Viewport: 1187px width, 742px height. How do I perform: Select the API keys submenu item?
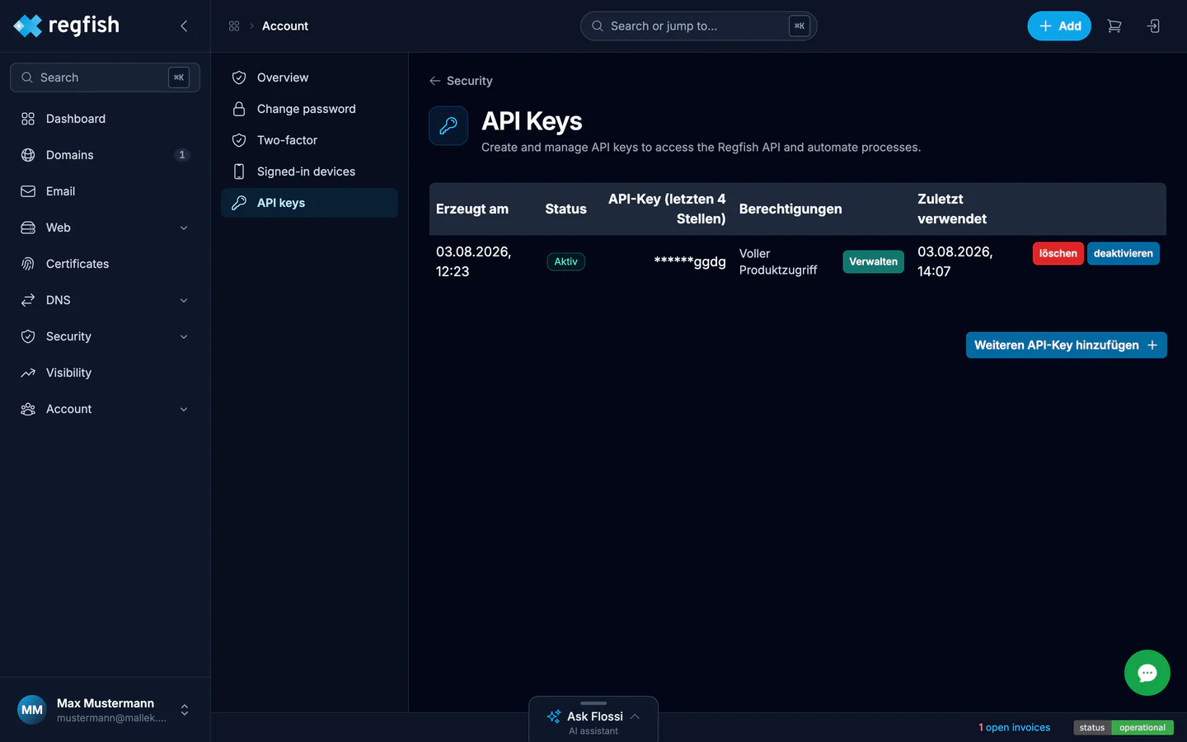coord(309,203)
